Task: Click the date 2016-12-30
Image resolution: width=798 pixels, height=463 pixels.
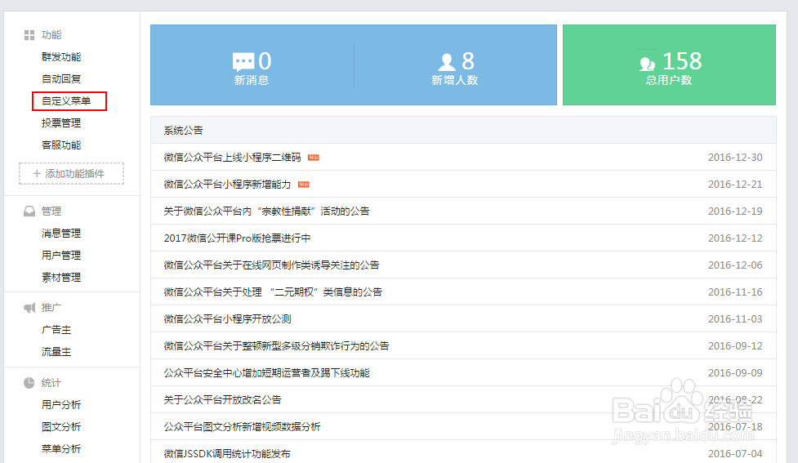Action: tap(735, 158)
